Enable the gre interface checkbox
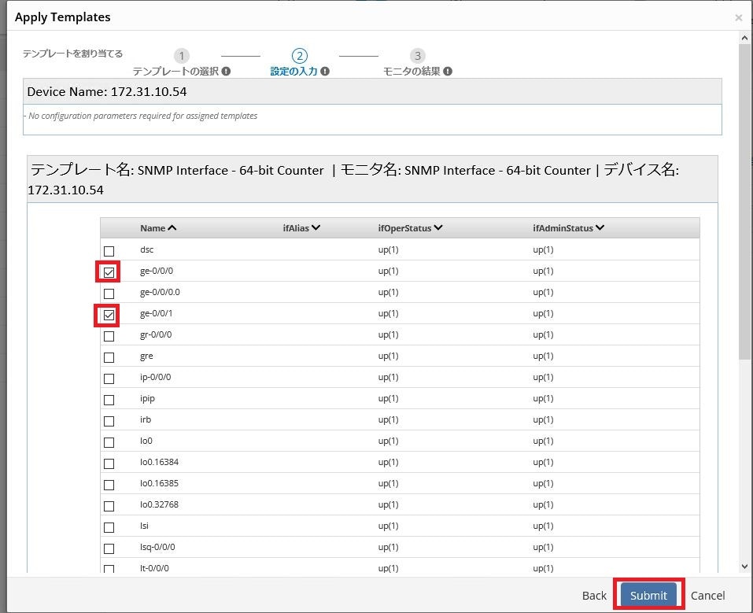This screenshot has height=613, width=753. coord(109,357)
